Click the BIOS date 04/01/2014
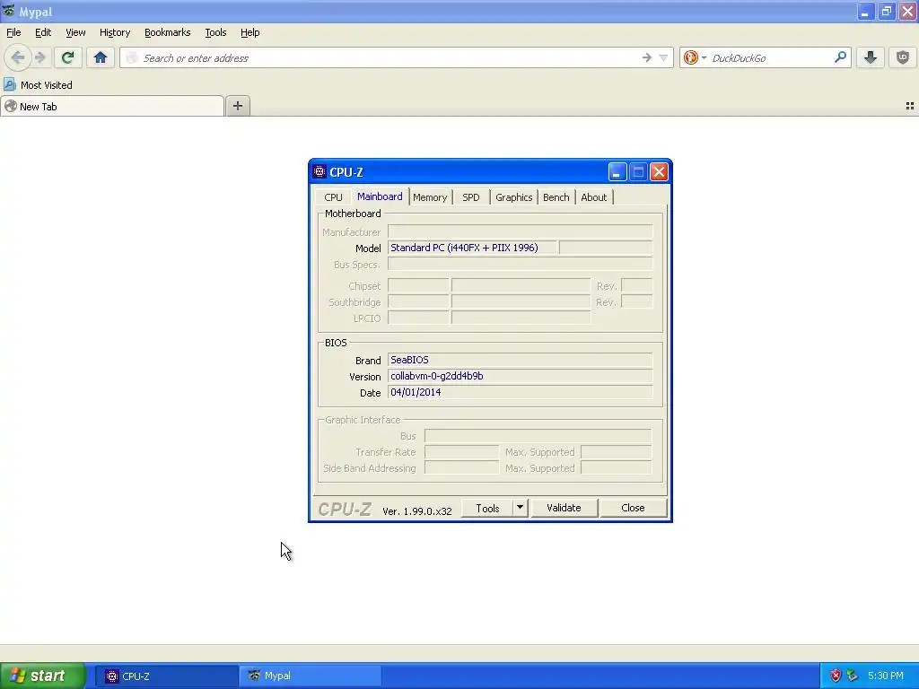 520,393
